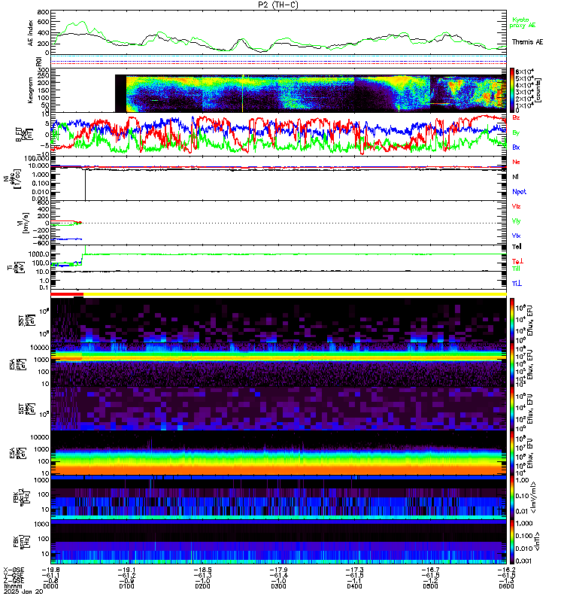Click the "0100" time tick label
Viewport: 564px width, 602px height.
click(126, 587)
